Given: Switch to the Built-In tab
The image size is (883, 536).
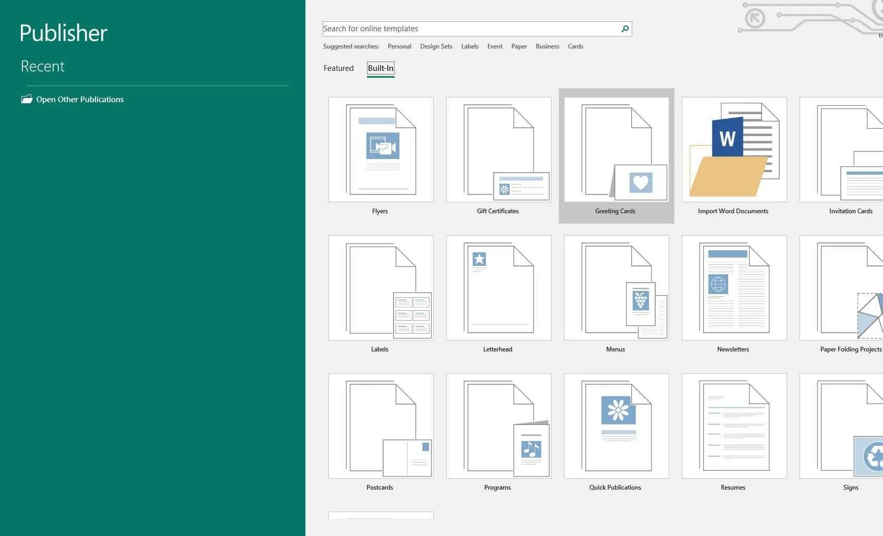Looking at the screenshot, I should tap(381, 68).
